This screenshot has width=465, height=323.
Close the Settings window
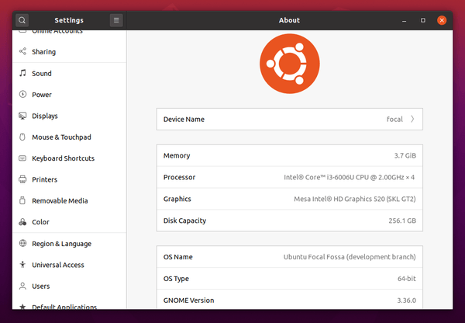(442, 20)
